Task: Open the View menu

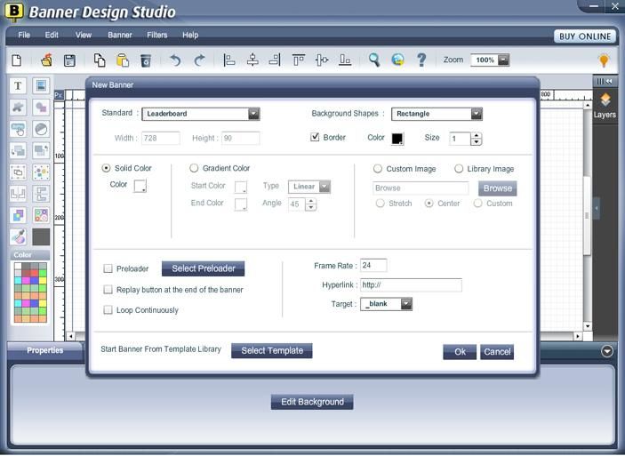Action: click(84, 35)
